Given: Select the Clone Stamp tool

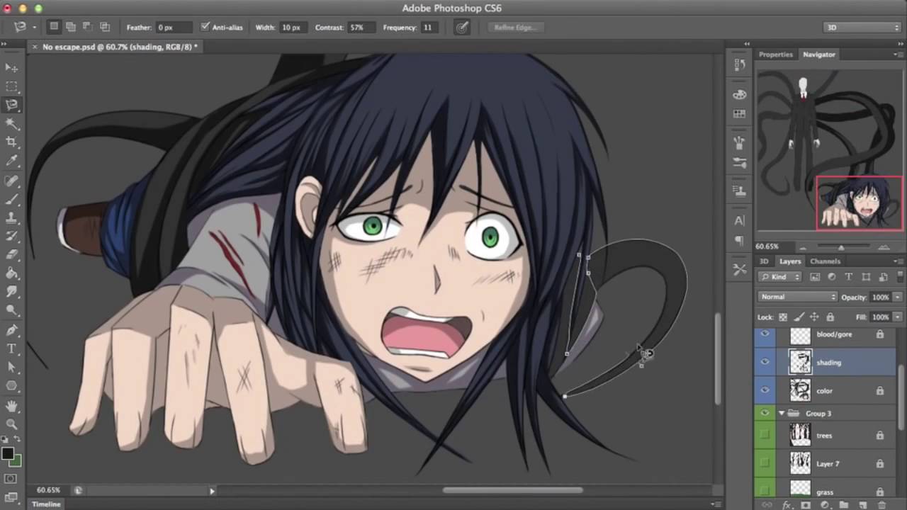Looking at the screenshot, I should (12, 218).
